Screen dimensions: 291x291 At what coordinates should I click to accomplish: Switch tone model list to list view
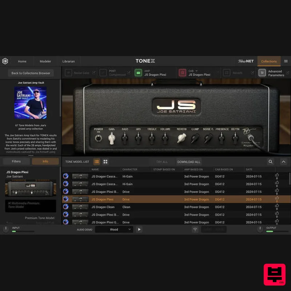[x=96, y=162]
